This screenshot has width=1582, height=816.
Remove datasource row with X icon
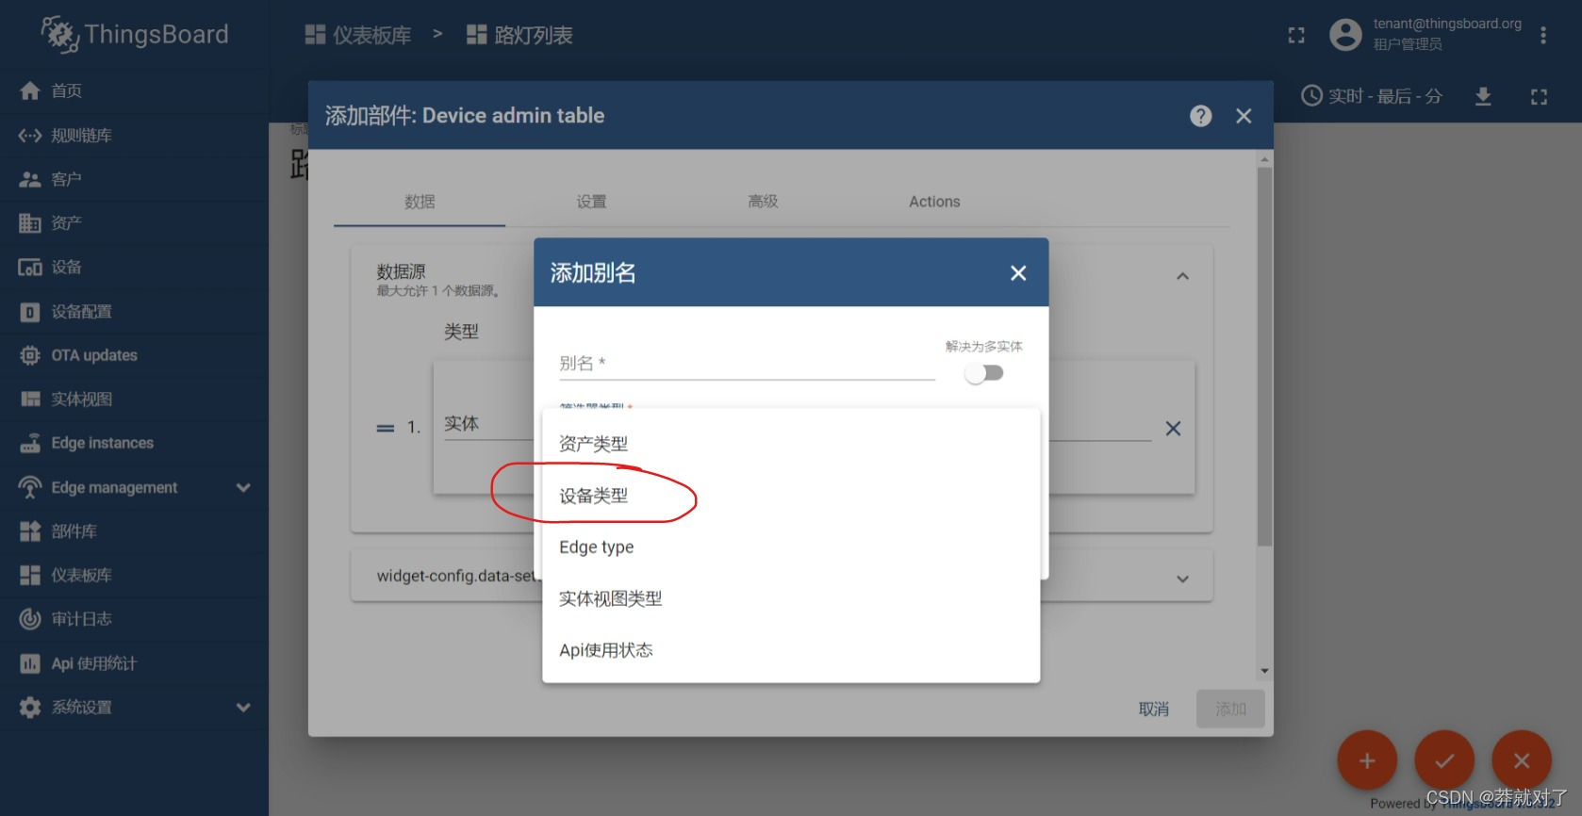point(1173,429)
